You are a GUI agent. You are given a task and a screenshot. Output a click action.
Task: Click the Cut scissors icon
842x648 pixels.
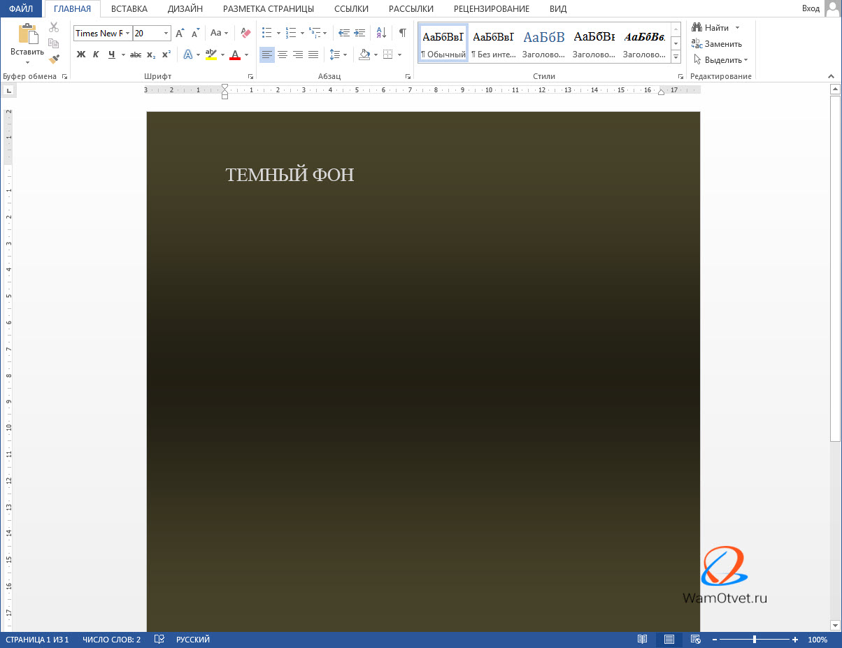pyautogui.click(x=54, y=27)
